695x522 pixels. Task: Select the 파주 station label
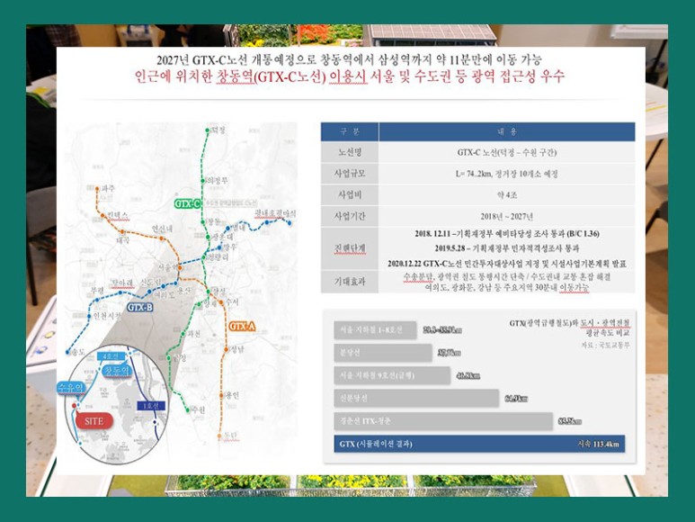(x=106, y=189)
